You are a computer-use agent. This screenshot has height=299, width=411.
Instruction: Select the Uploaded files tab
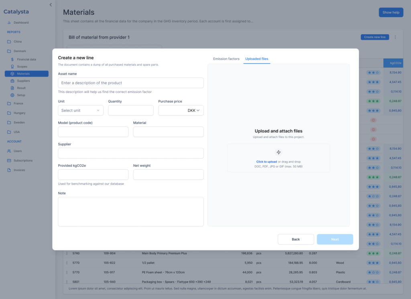click(256, 59)
